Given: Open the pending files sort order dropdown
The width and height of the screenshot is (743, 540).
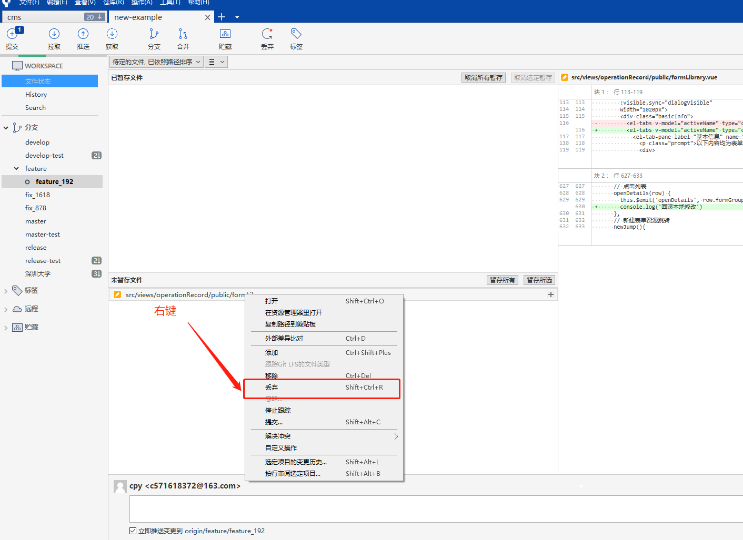Looking at the screenshot, I should [156, 62].
